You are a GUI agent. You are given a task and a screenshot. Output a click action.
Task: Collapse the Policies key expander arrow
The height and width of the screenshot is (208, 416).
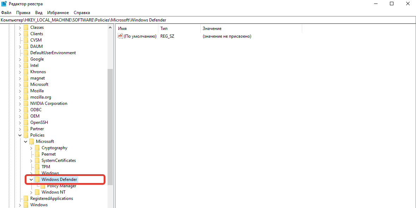(x=20, y=135)
